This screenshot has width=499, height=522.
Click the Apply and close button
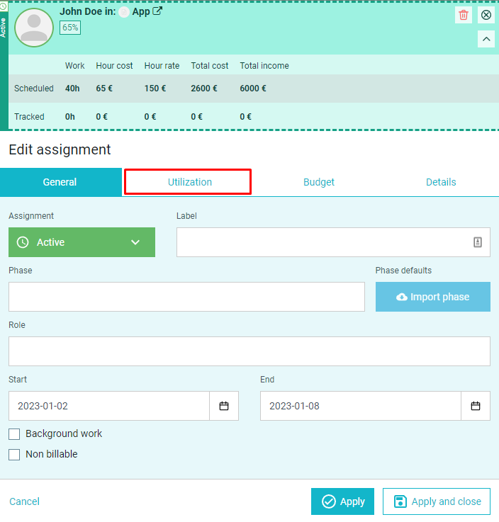point(437,501)
